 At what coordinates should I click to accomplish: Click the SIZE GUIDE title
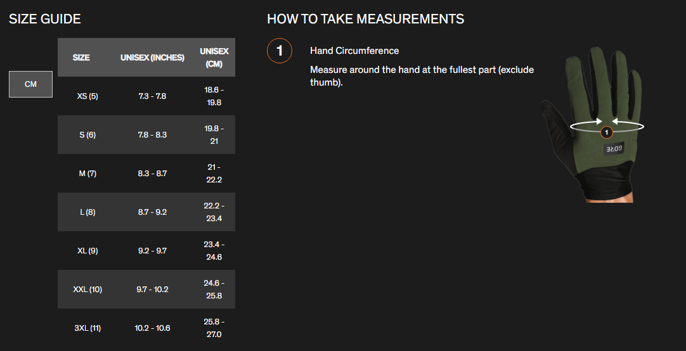45,19
